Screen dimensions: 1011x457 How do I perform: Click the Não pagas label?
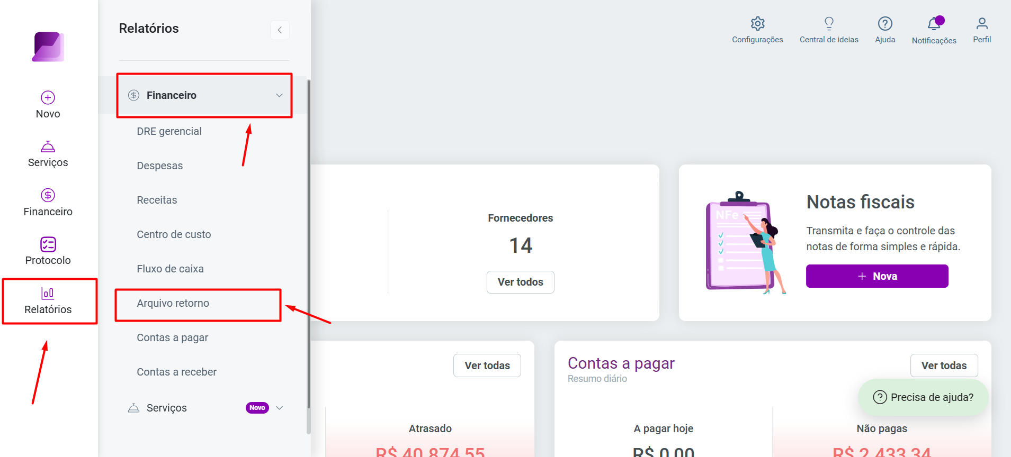[x=882, y=428]
